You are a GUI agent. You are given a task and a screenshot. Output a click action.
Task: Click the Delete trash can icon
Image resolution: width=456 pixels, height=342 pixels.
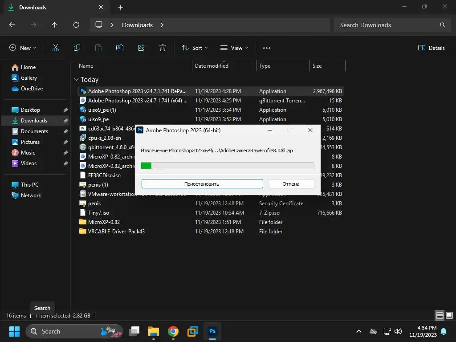tap(163, 48)
